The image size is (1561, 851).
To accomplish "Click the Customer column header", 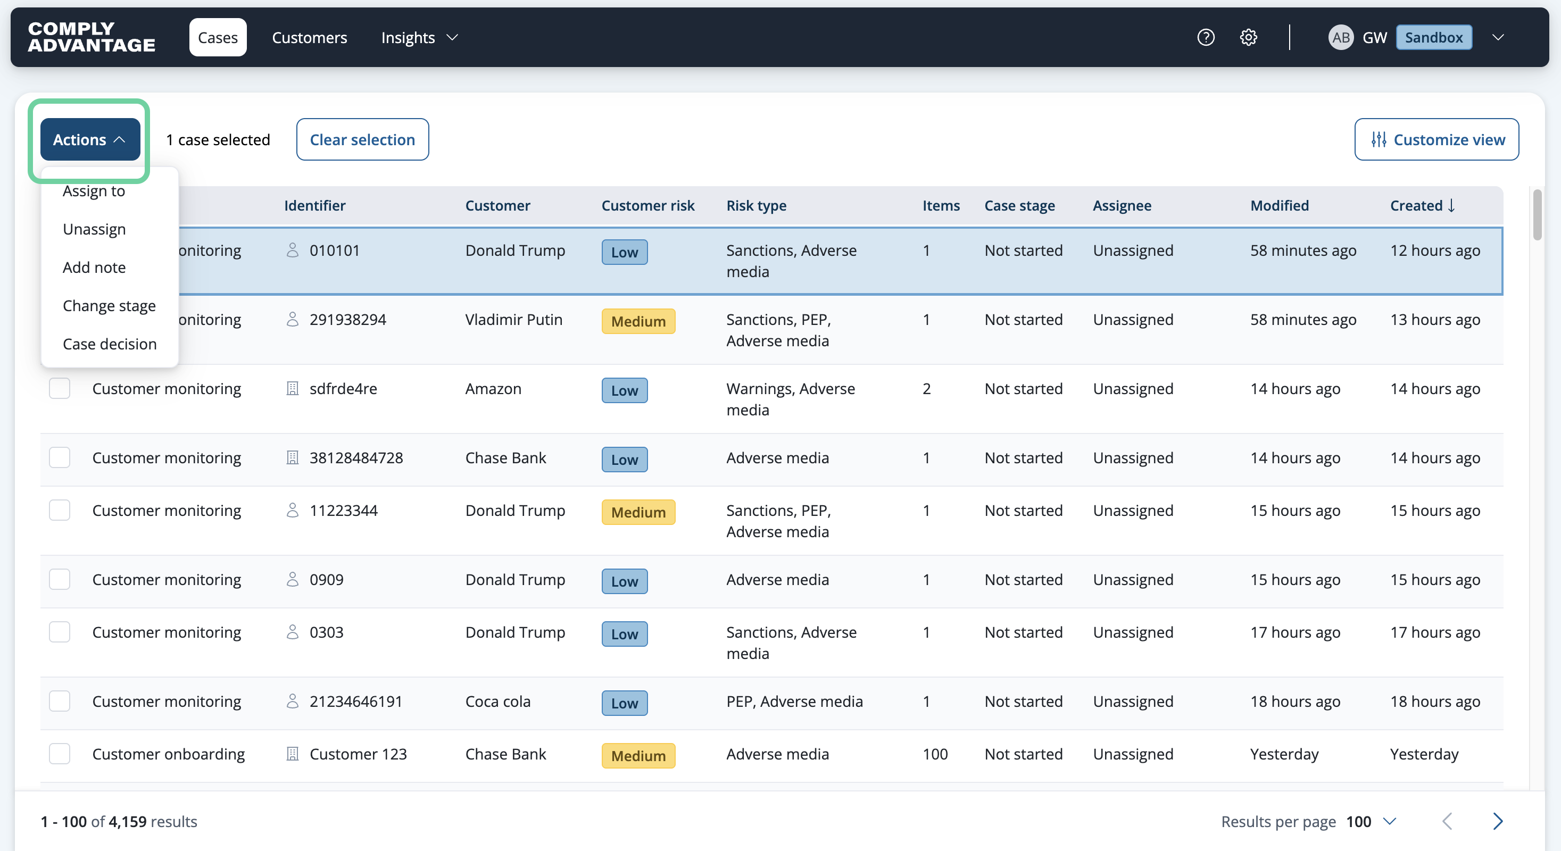I will point(497,205).
